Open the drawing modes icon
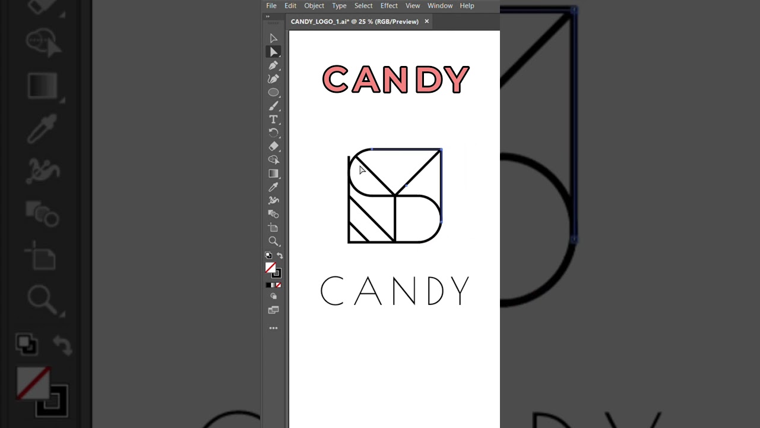Image resolution: width=760 pixels, height=428 pixels. [273, 296]
